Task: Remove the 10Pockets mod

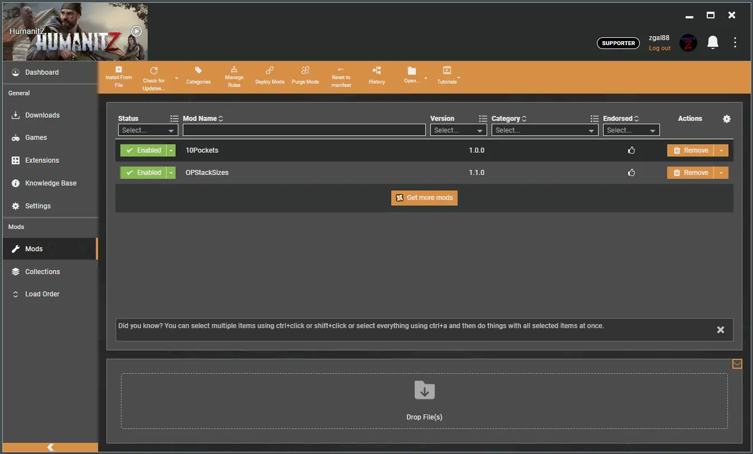Action: (691, 150)
